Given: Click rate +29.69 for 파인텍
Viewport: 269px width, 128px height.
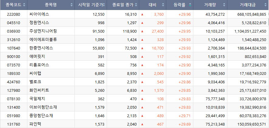Looking at the screenshot, I should point(185,124).
